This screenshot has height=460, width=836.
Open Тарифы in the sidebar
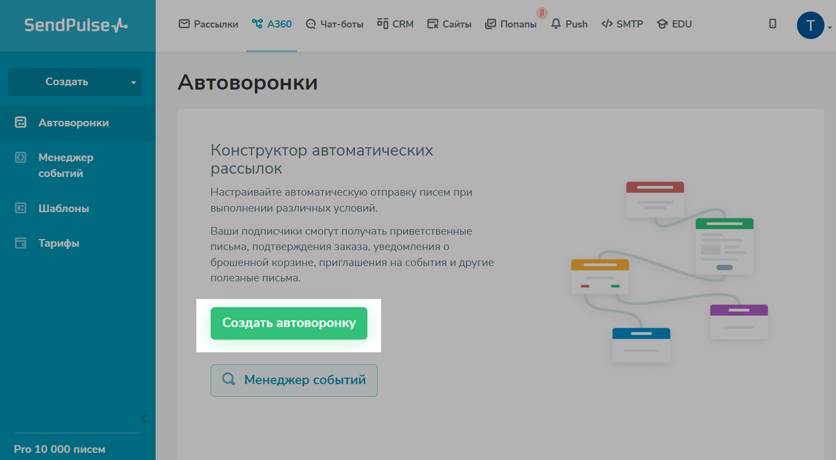click(x=58, y=243)
